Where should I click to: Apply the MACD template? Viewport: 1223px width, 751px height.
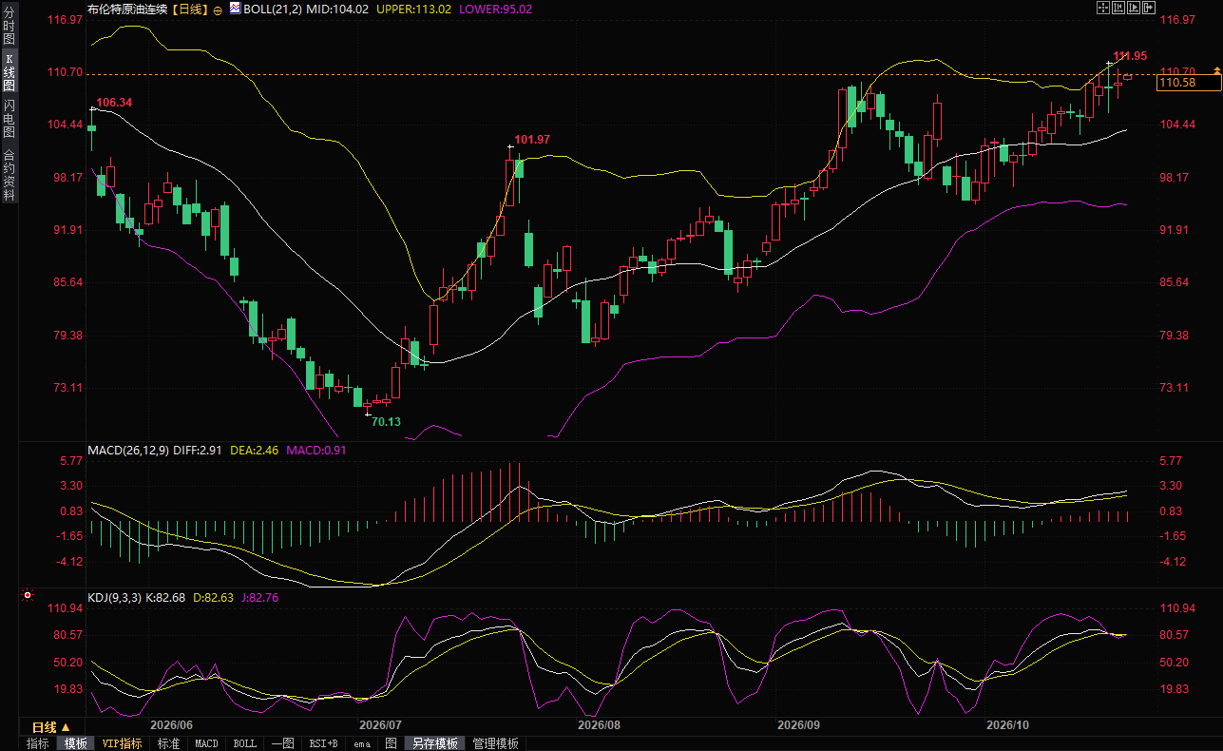point(206,743)
